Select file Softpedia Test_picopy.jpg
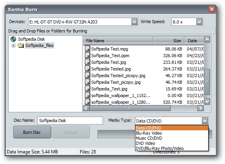The height and width of the screenshot is (164, 225). tap(116, 82)
